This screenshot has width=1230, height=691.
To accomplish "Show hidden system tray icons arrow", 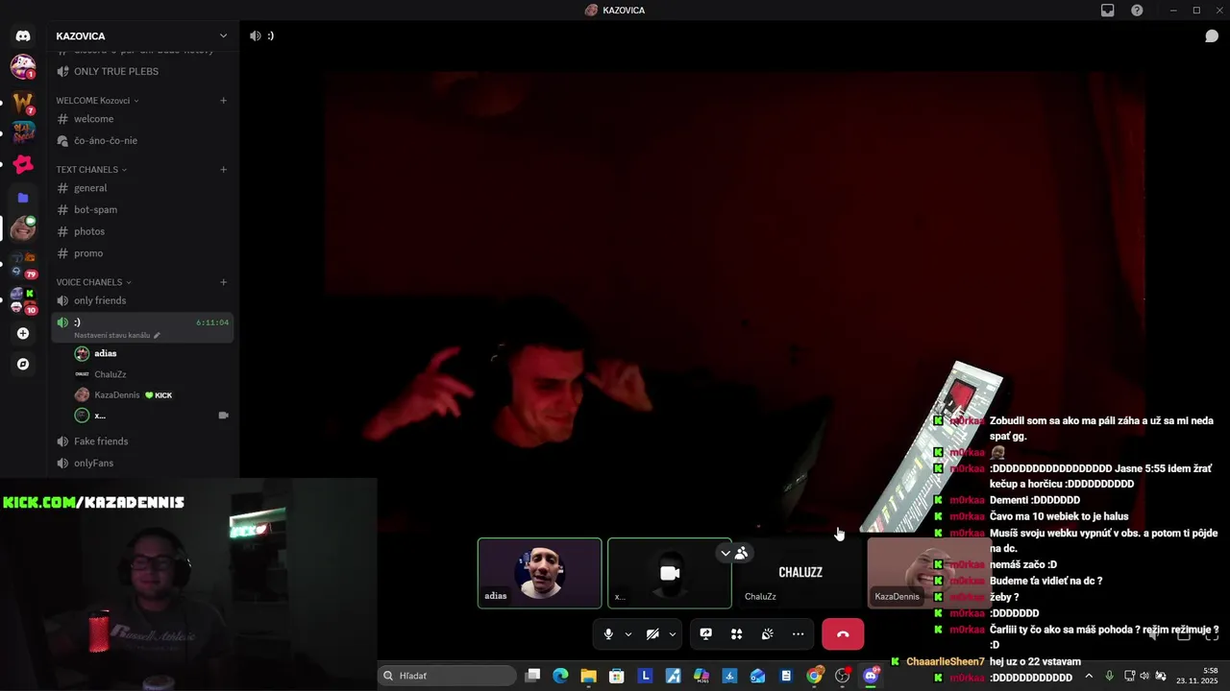I will click(x=1089, y=677).
